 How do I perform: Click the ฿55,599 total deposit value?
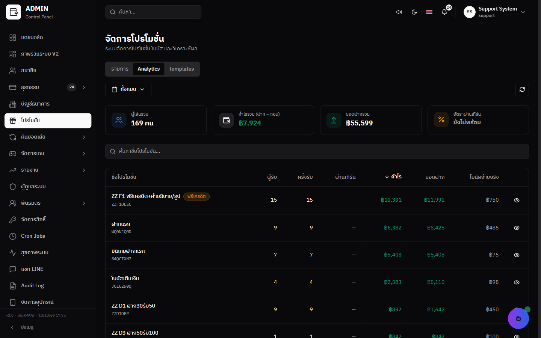point(359,123)
